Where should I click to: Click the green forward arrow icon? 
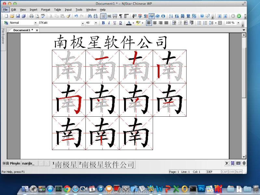pyautogui.click(x=239, y=16)
